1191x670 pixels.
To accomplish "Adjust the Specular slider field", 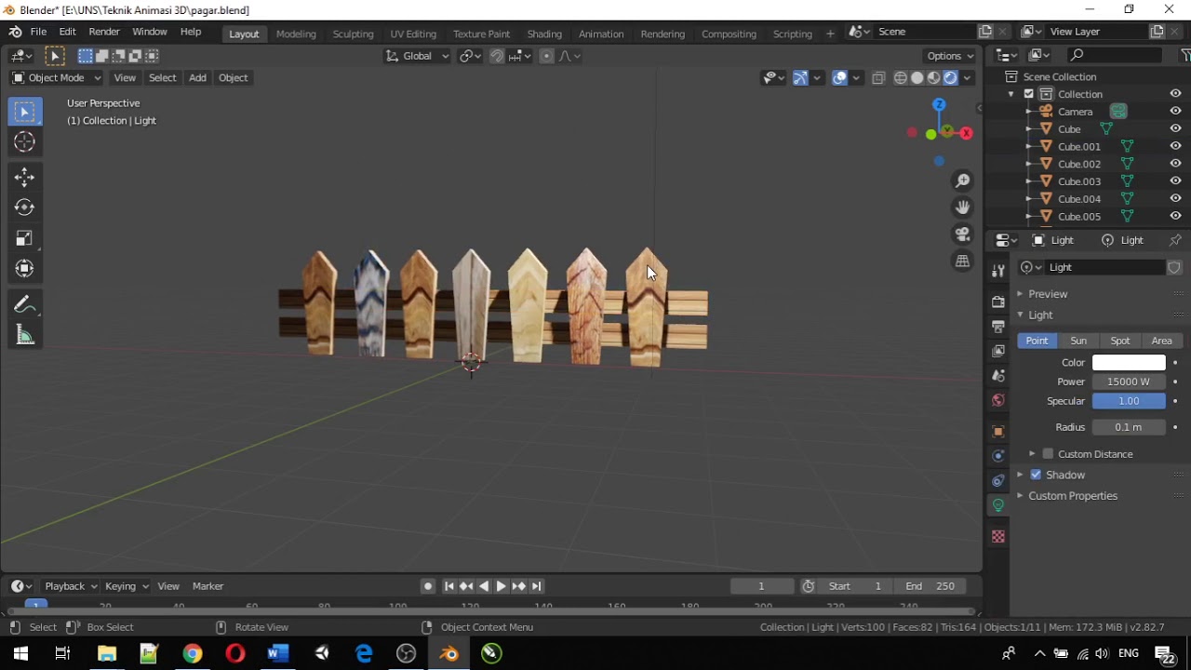I will coord(1129,401).
